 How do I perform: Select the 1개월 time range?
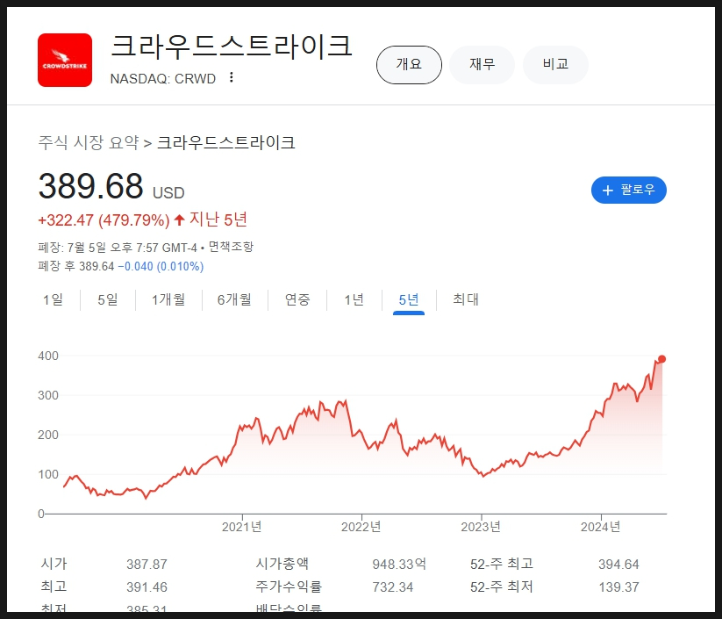click(168, 299)
